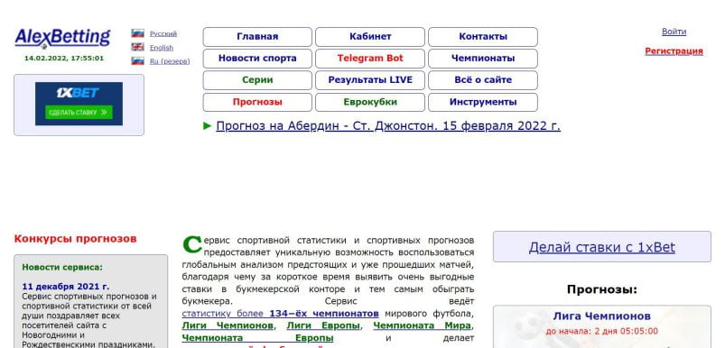Open the Чемпионаты section
Viewport: 725px width, 348px height.
point(483,59)
